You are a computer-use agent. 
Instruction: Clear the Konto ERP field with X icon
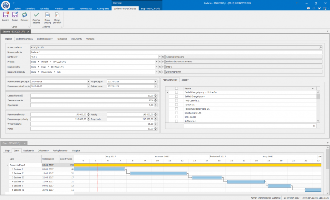point(163,57)
